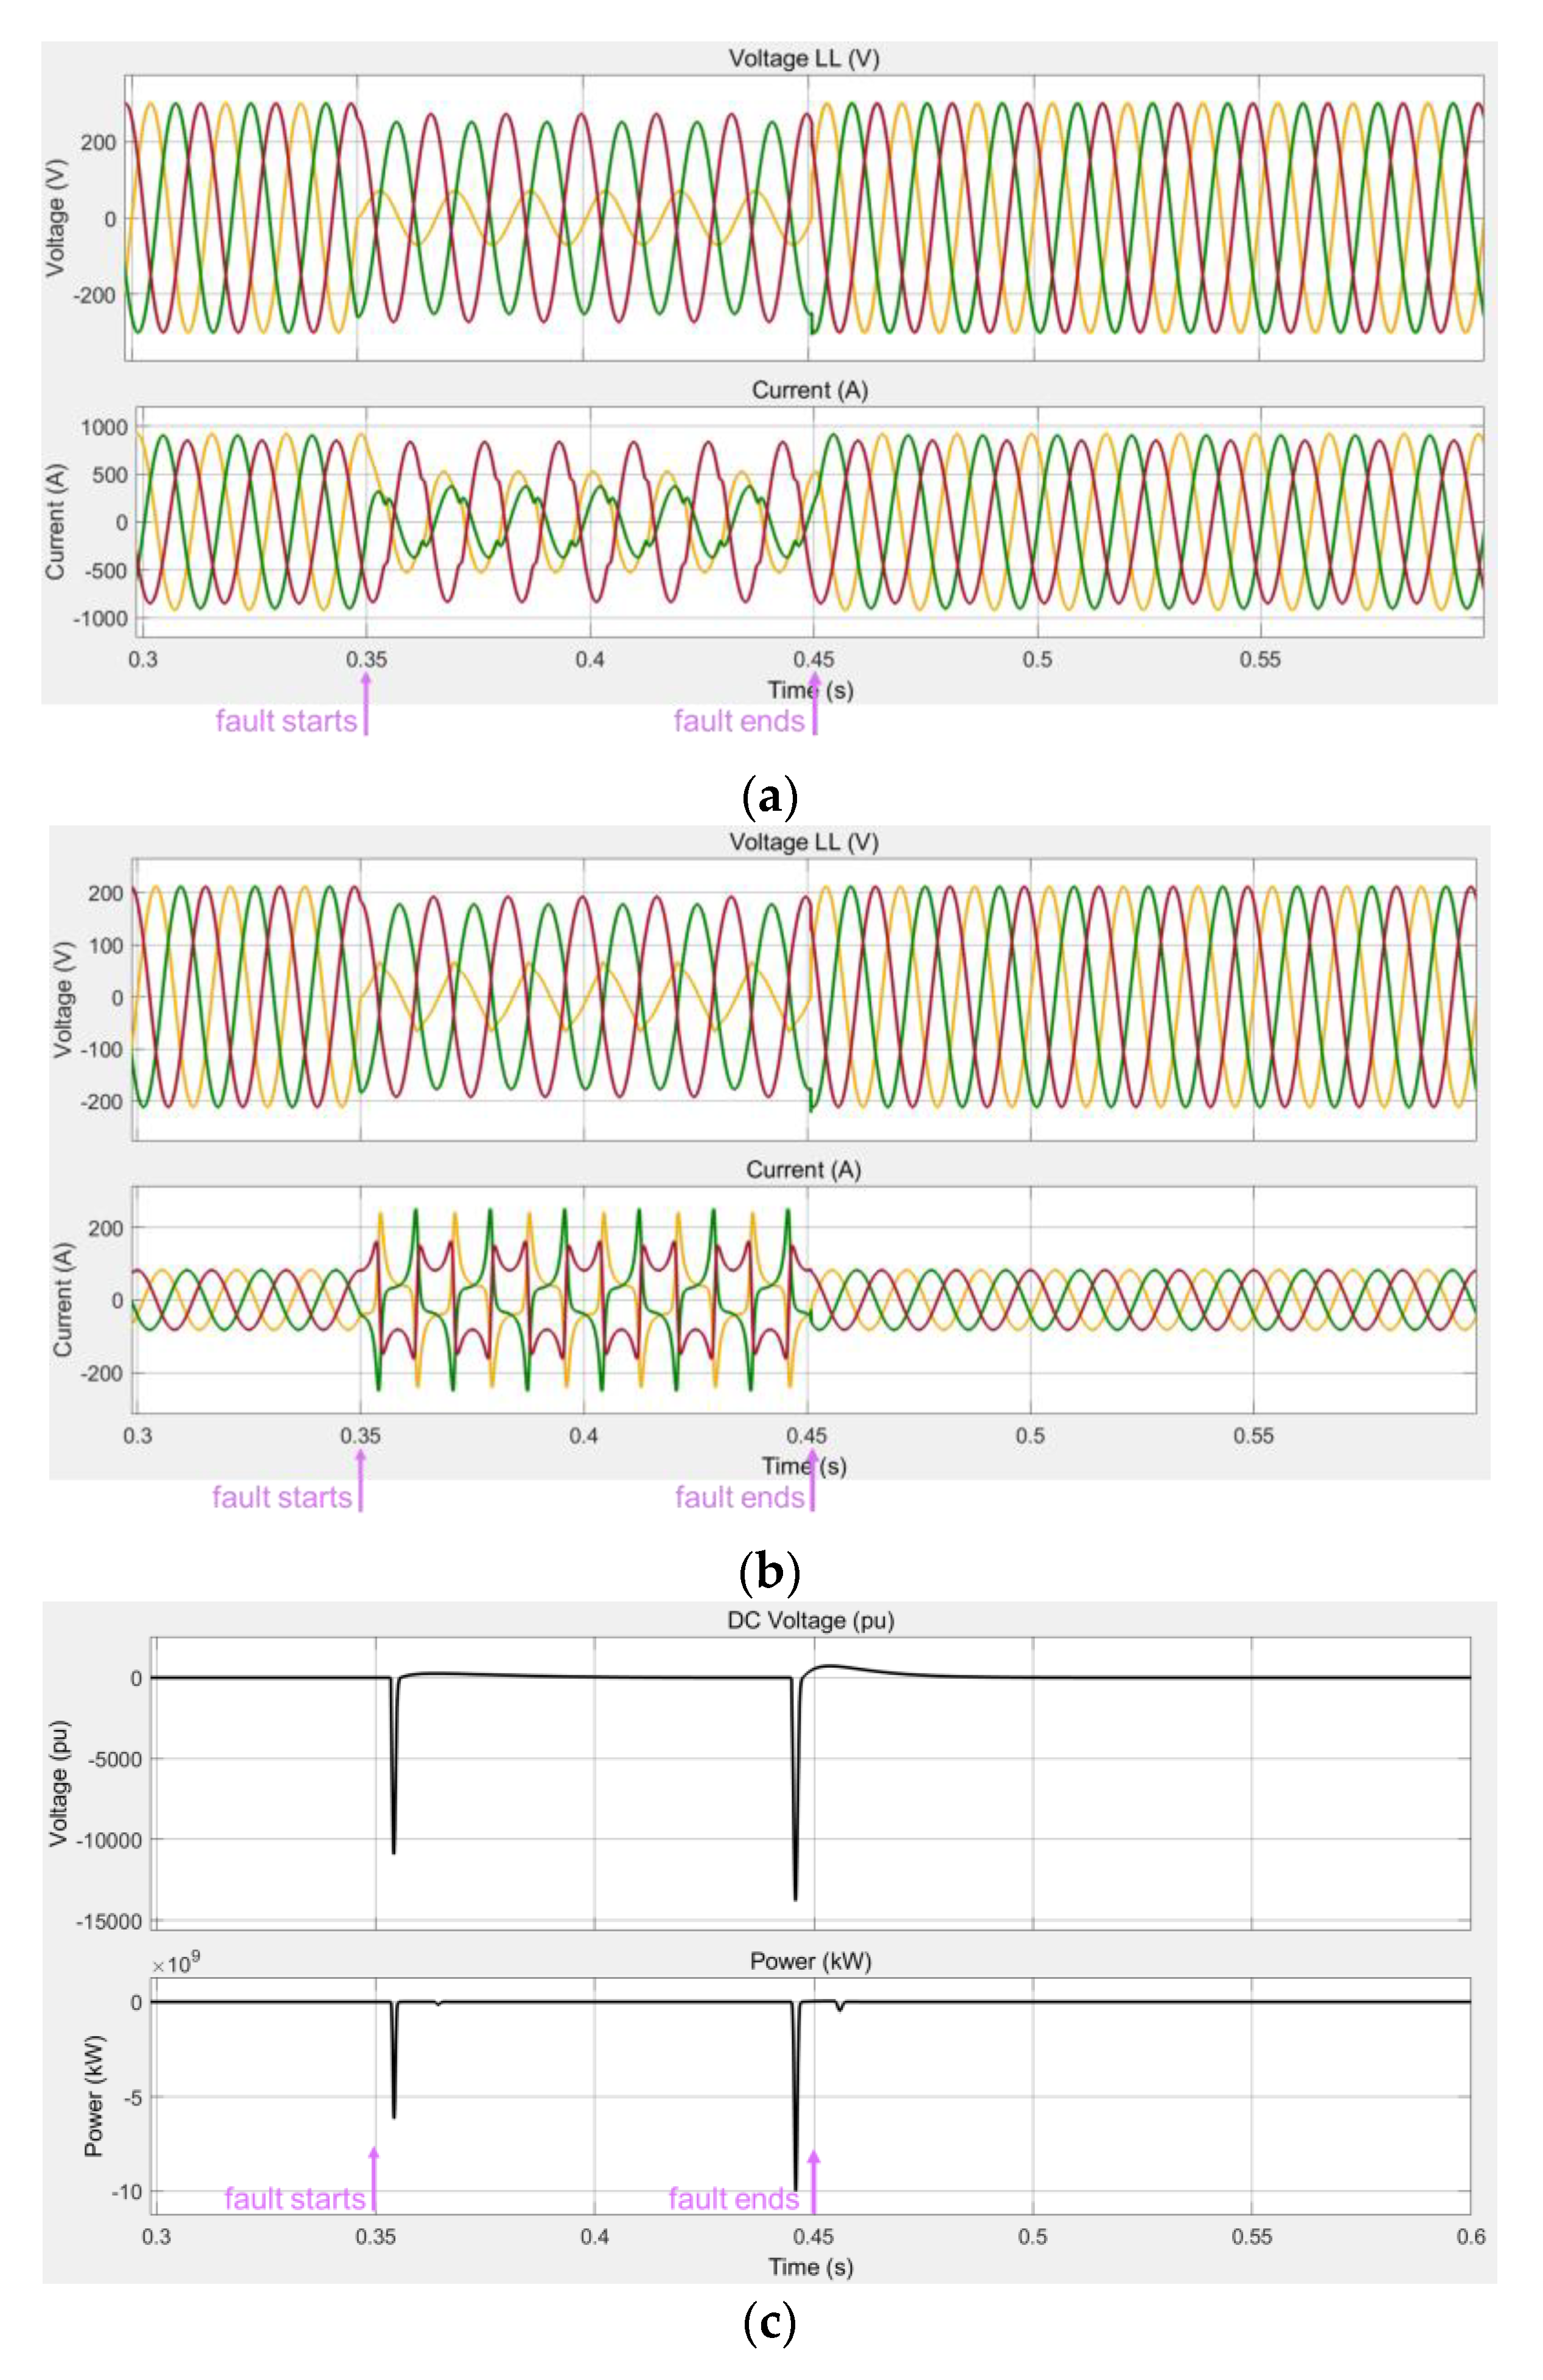Click the 'Voltage LL (V)' title in panel (b)
The width and height of the screenshot is (1543, 2380).
pyautogui.click(x=804, y=842)
